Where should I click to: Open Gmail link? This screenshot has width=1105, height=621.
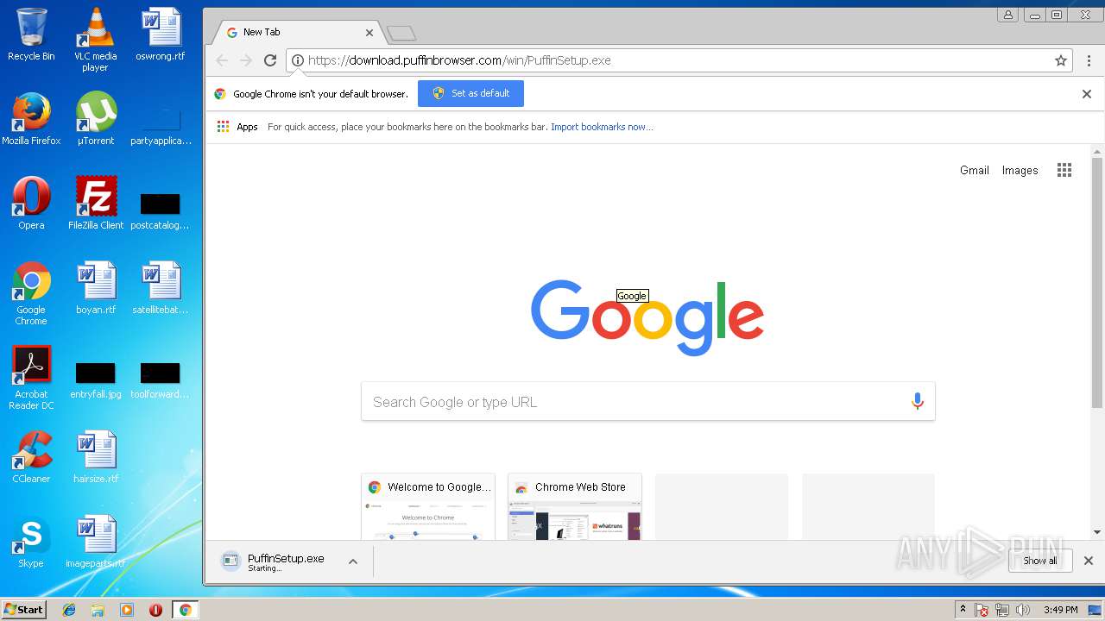point(975,170)
